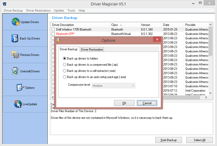Click the Restore Drivers folder icon
Image resolution: width=217 pixels, height=146 pixels.
pos(15,55)
